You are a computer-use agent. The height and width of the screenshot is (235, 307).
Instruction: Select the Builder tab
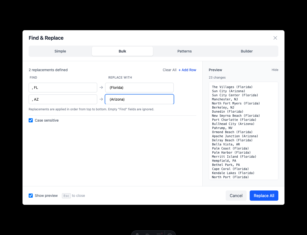246,51
